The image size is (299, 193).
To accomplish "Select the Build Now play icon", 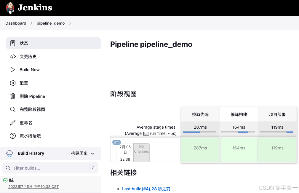I will (13, 70).
